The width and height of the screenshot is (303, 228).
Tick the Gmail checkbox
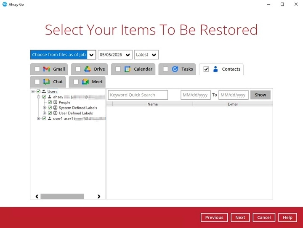[37, 69]
